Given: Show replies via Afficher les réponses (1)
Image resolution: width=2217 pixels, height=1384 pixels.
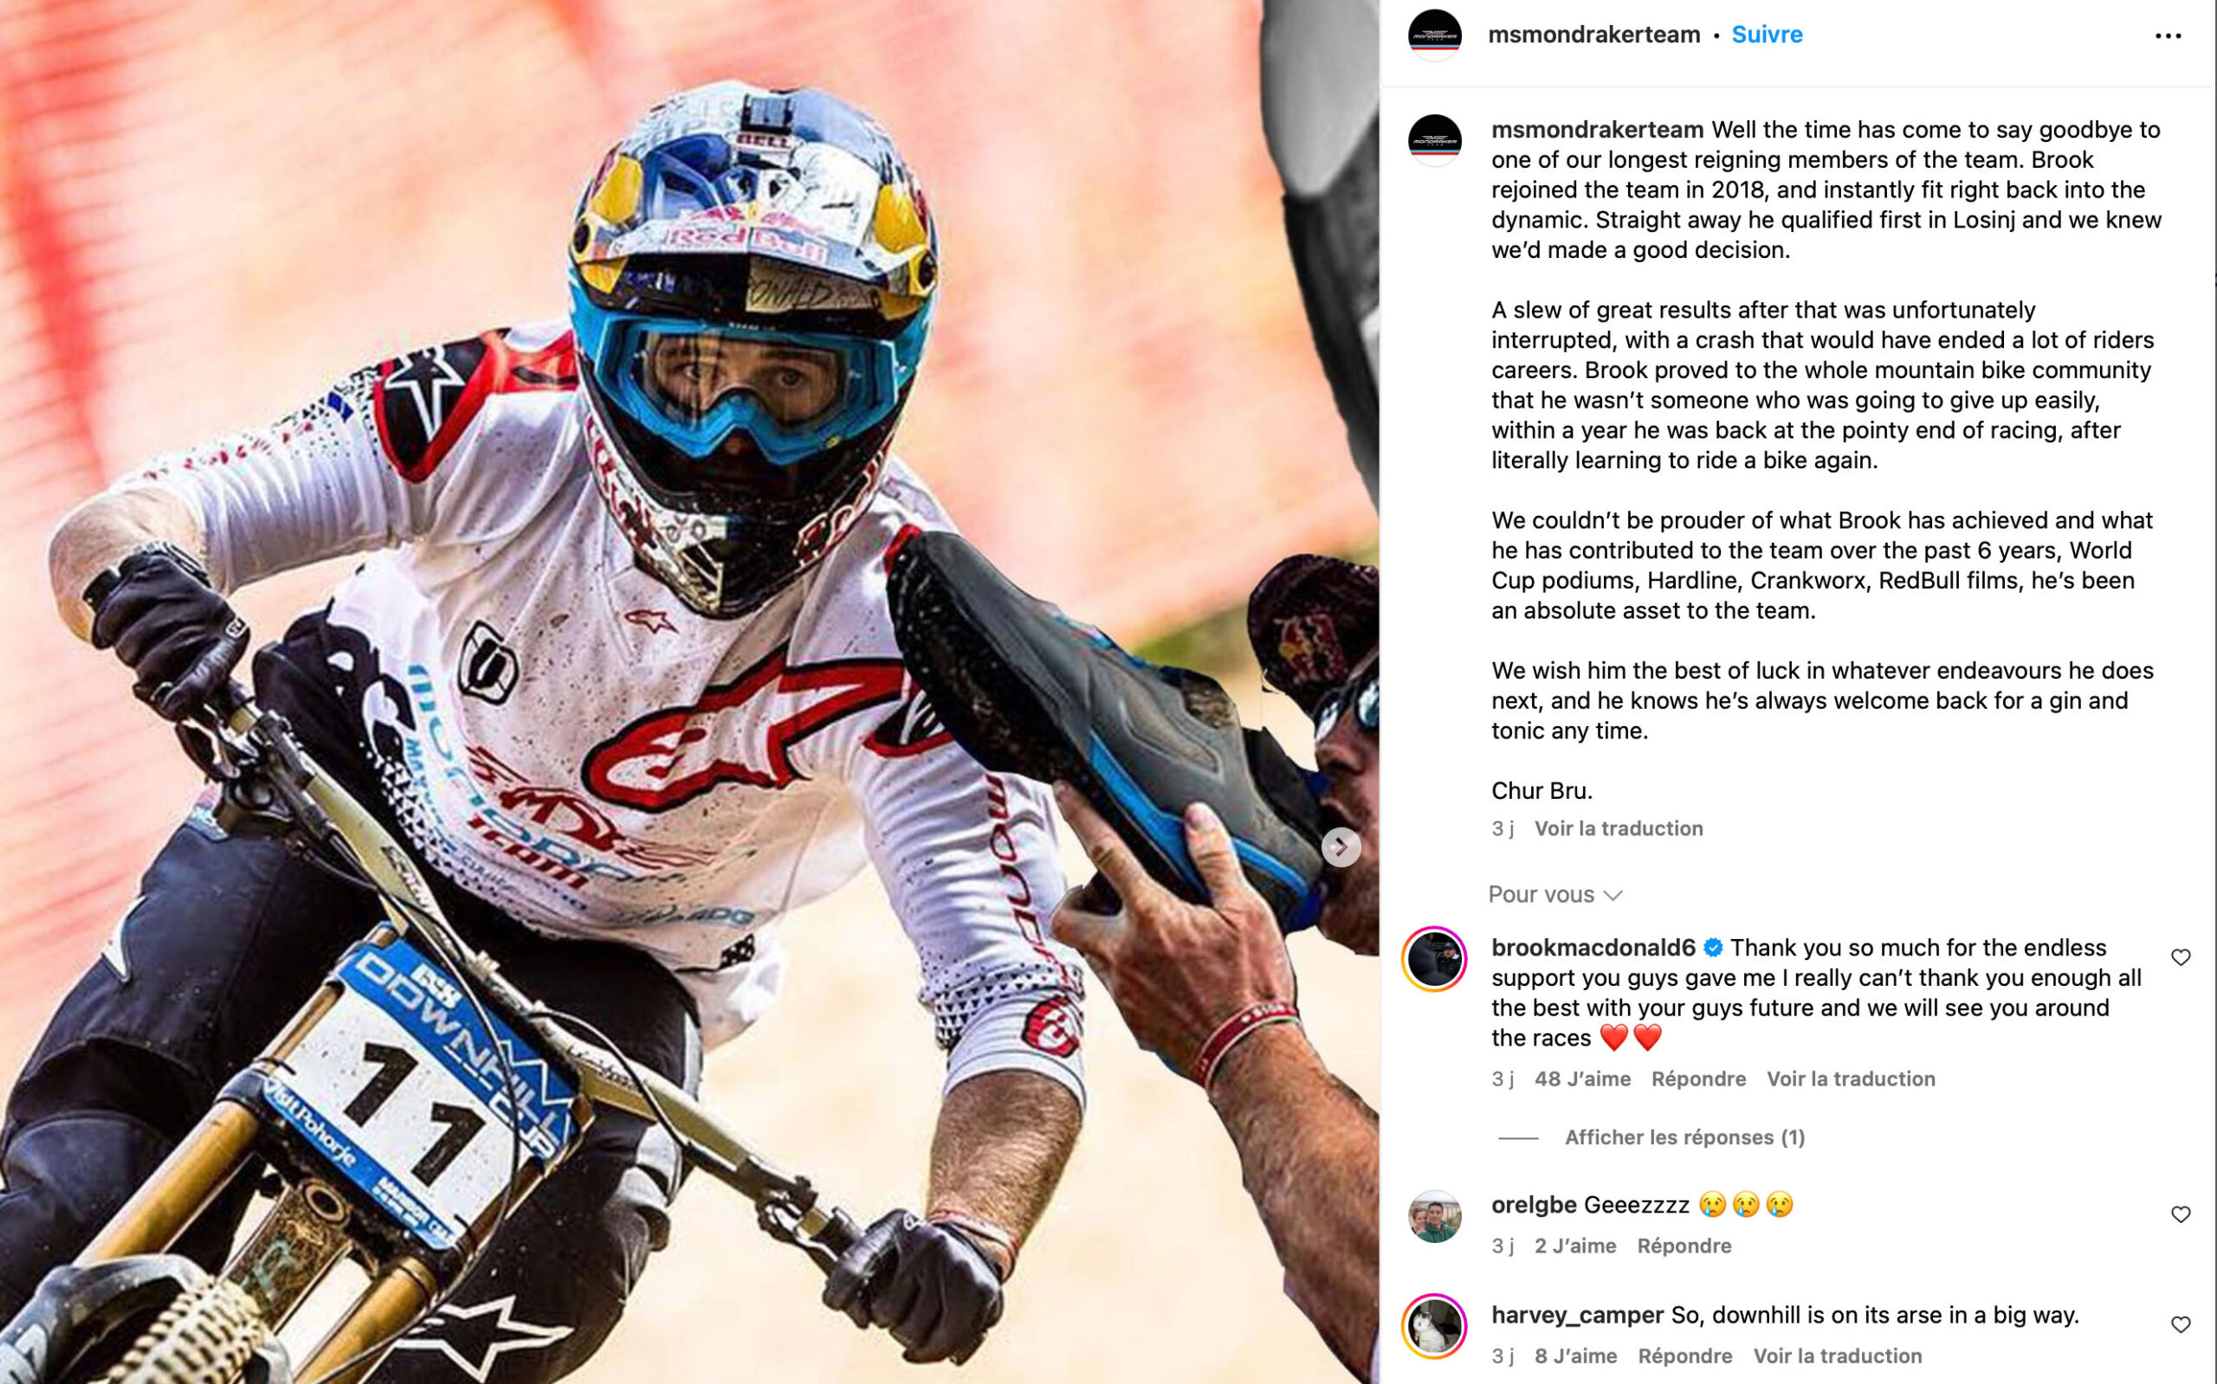Looking at the screenshot, I should (x=1684, y=1138).
